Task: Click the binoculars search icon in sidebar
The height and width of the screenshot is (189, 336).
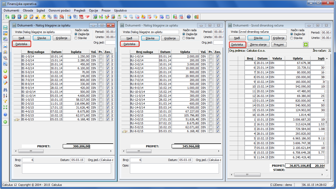Action: click(5, 90)
